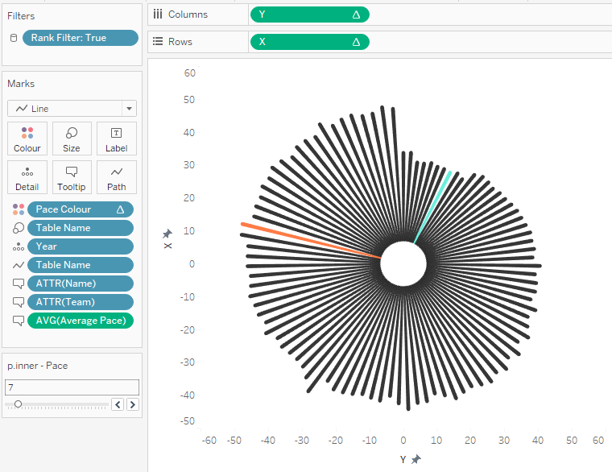Screen dimensions: 612x472
Task: Click the ATTR(Team) pill
Action: [x=80, y=302]
